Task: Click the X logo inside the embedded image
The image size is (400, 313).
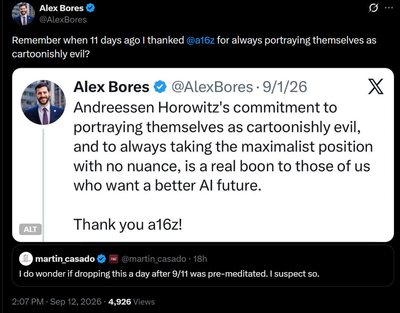Action: pos(376,87)
